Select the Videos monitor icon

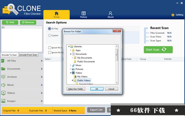tap(3, 93)
